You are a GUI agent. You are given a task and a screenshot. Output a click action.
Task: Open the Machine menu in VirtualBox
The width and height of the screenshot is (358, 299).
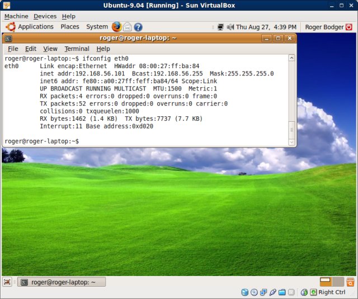(16, 16)
